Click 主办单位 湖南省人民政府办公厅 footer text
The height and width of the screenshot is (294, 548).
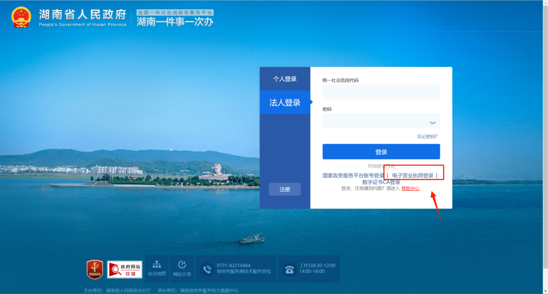click(x=117, y=290)
